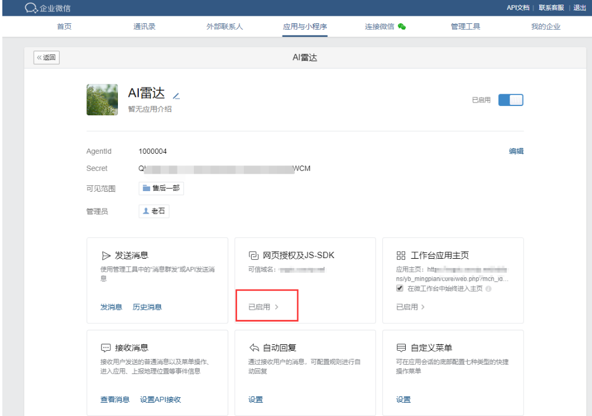Click the 网页授权及JS-SDK card title
The width and height of the screenshot is (592, 416).
(x=298, y=255)
